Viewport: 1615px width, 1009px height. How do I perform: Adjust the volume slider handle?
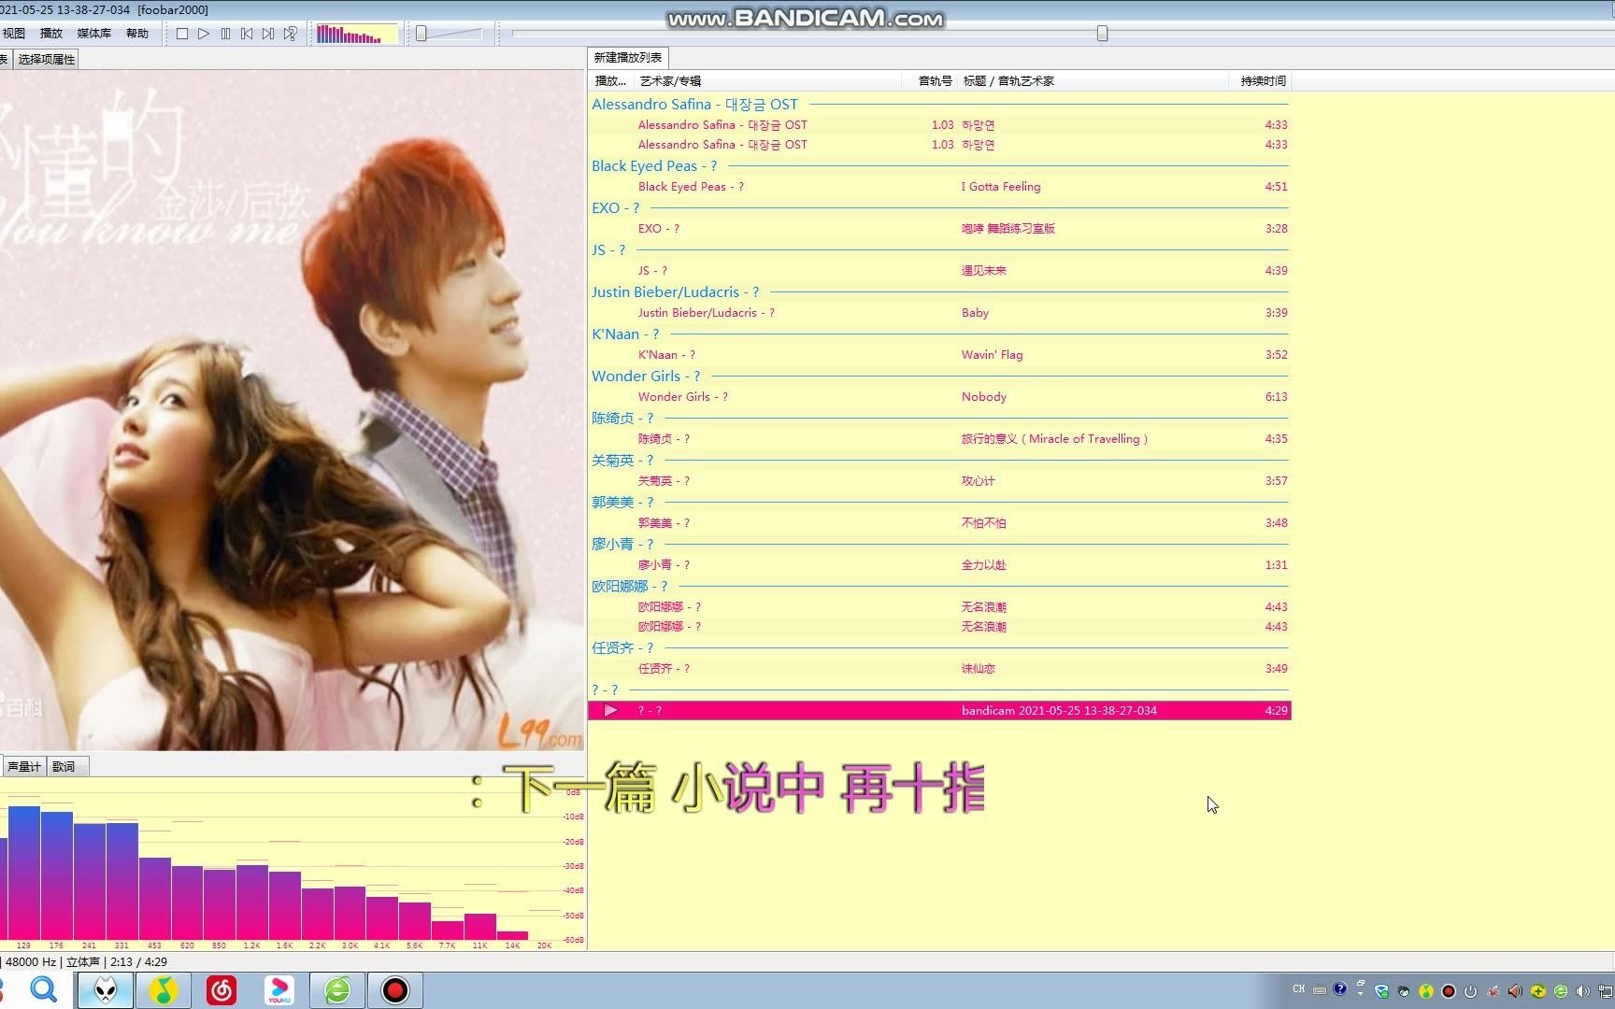click(422, 34)
